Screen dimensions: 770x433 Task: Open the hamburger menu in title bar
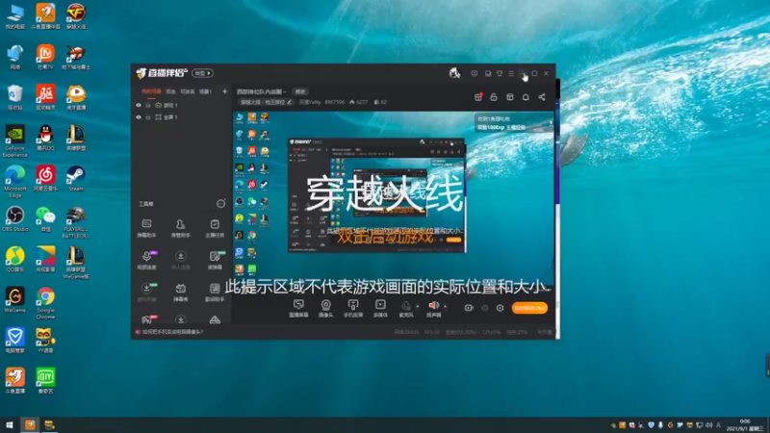511,74
